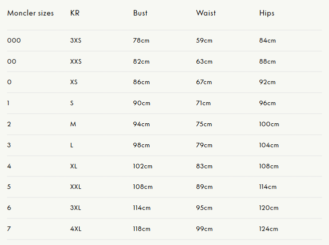
Task: Click the XXS size cell
Action: point(76,62)
